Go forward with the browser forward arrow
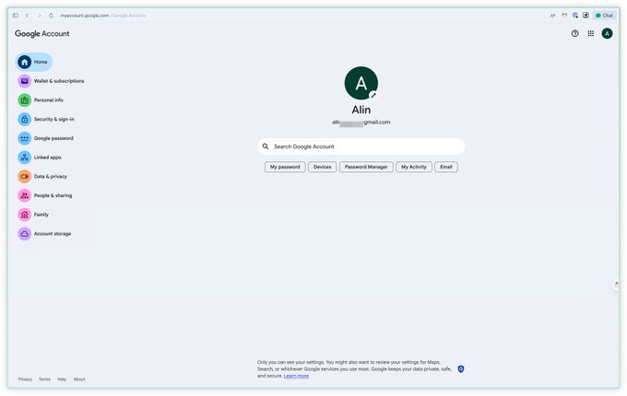Image resolution: width=627 pixels, height=396 pixels. 39,15
